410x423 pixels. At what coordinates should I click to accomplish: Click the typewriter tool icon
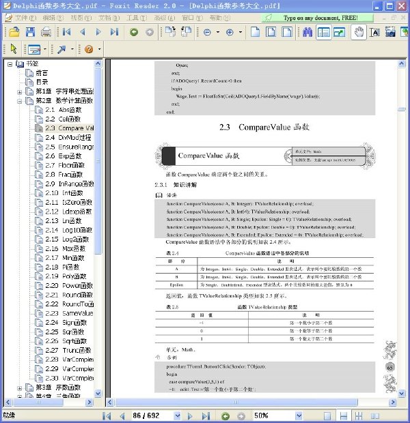click(x=34, y=49)
